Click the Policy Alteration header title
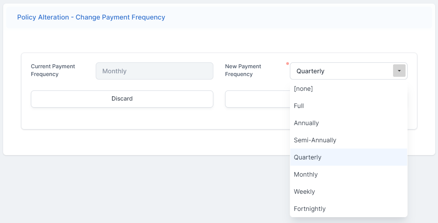The image size is (438, 223). (91, 18)
